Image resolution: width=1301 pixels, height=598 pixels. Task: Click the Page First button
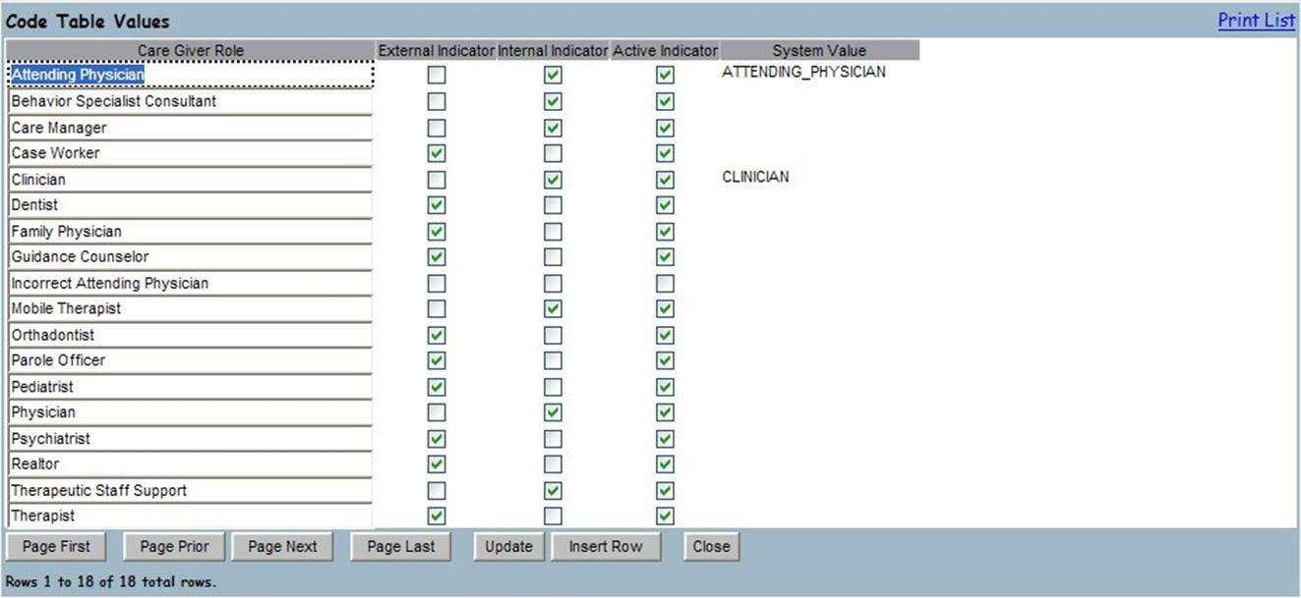56,546
